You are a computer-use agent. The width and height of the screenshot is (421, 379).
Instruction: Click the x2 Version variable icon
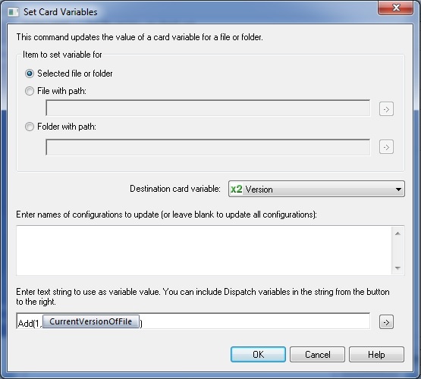click(237, 189)
